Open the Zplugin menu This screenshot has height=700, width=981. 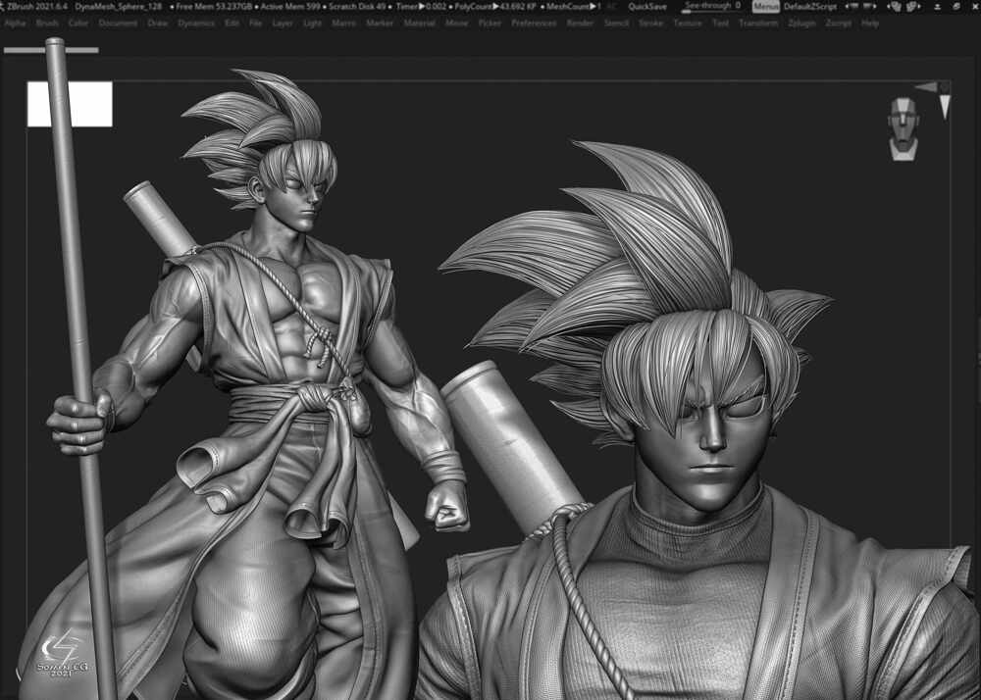coord(801,24)
